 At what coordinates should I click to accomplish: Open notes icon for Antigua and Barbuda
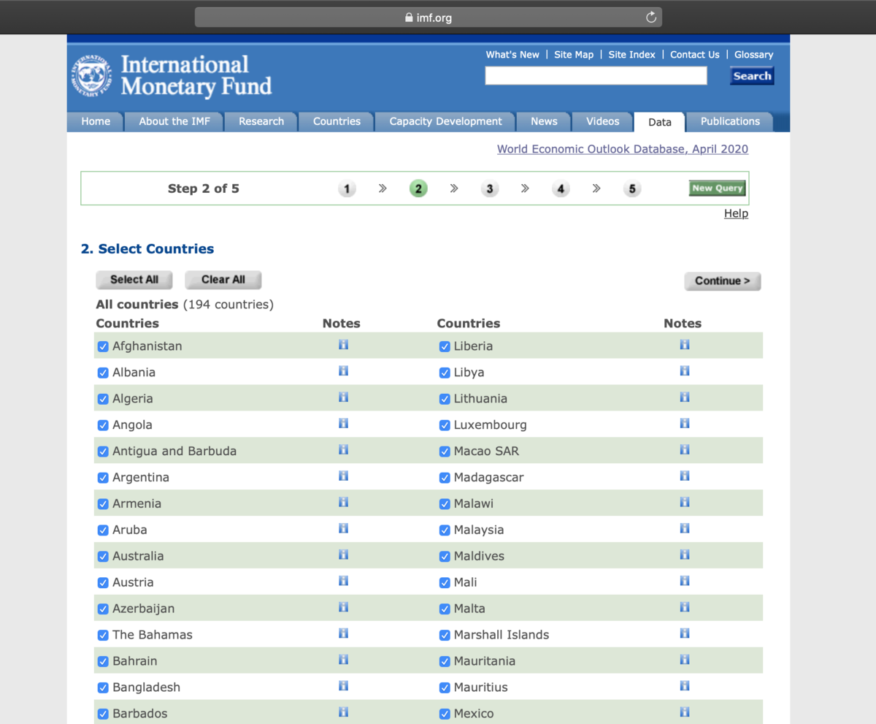[x=343, y=449]
